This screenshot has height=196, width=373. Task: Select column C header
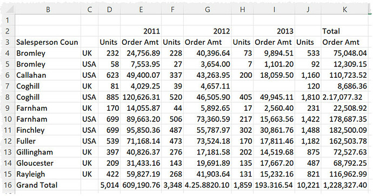pyautogui.click(x=89, y=10)
